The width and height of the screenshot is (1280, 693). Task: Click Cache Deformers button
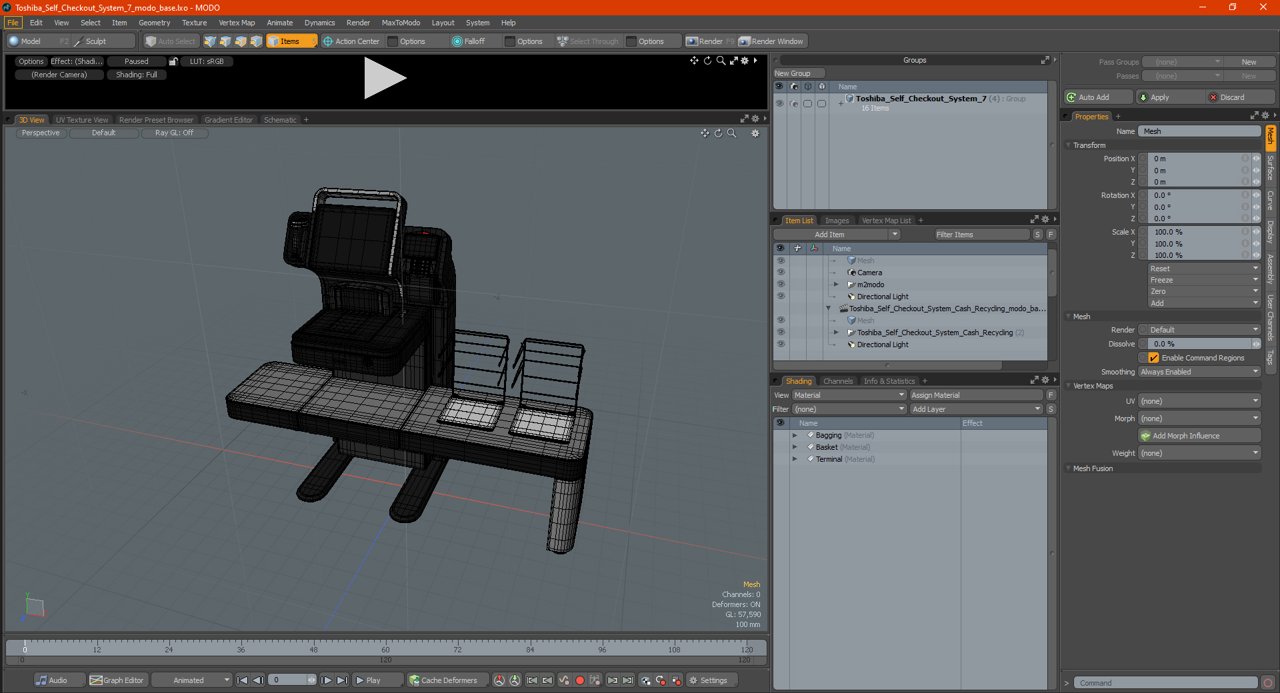coord(448,680)
